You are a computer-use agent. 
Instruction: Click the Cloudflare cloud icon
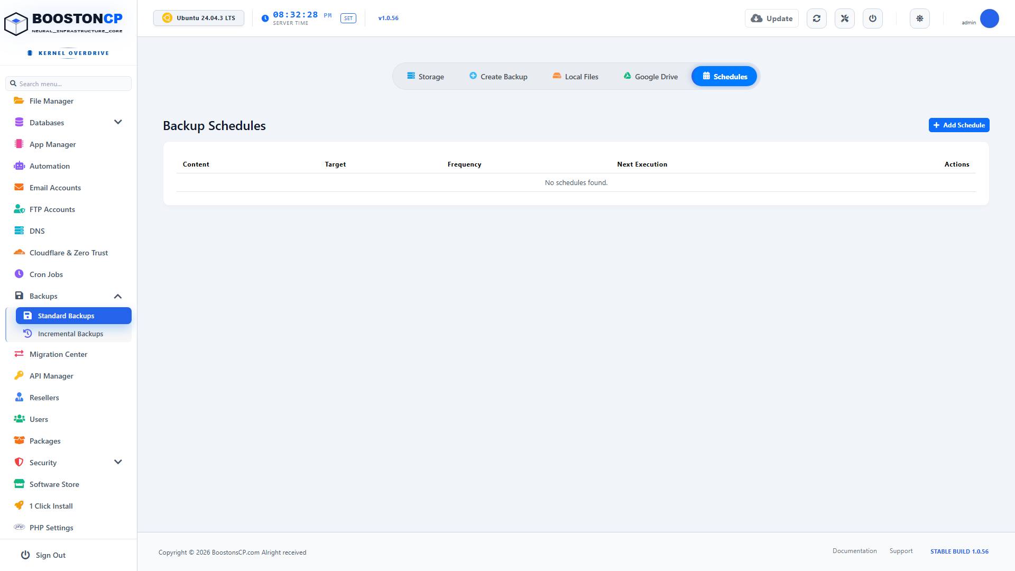click(x=19, y=252)
